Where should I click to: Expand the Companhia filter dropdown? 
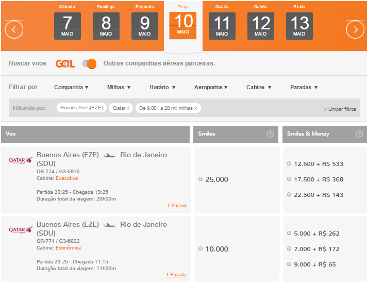click(71, 87)
